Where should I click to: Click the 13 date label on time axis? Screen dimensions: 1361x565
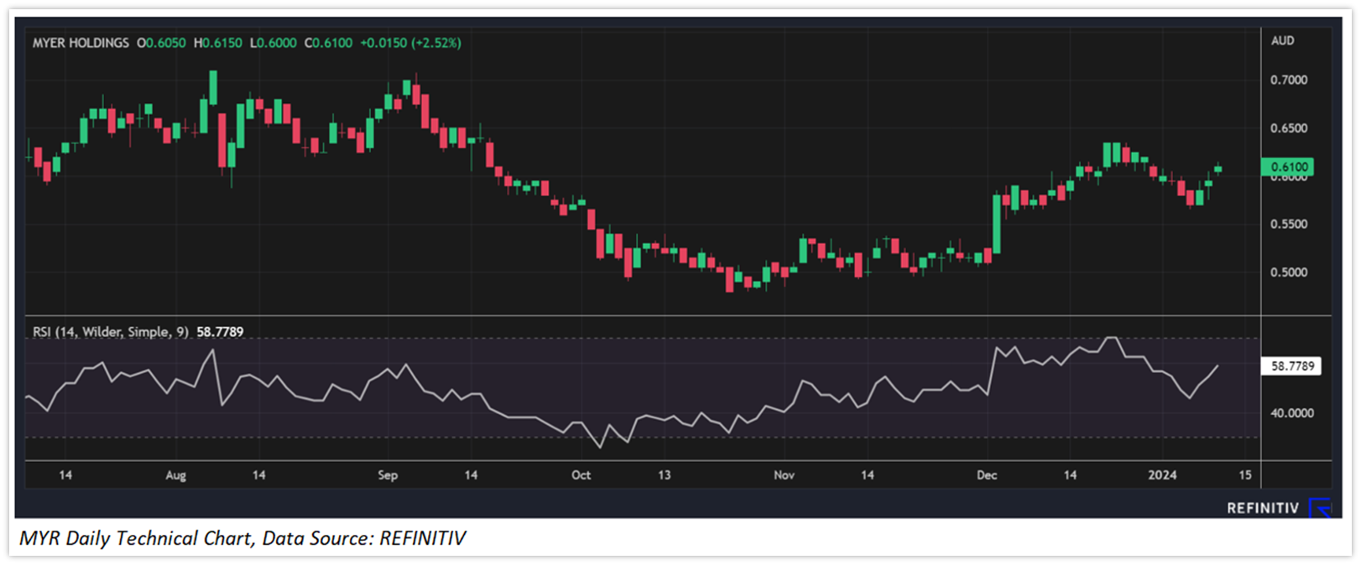664,475
